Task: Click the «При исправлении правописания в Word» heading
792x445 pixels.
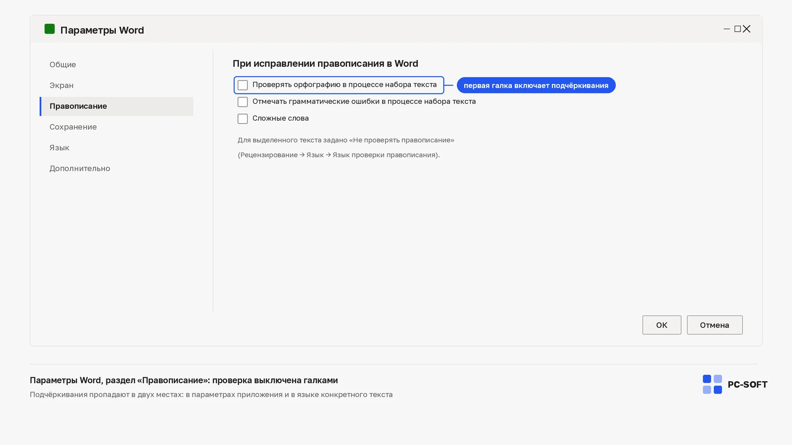Action: 325,64
